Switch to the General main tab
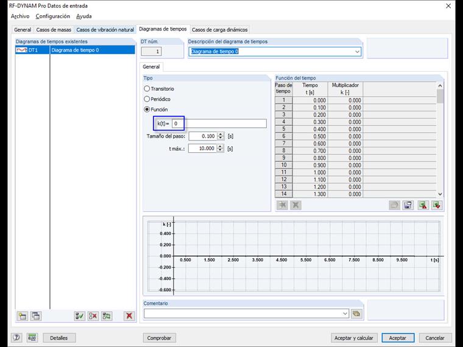Screen dimensions: 463x347 pos(23,30)
